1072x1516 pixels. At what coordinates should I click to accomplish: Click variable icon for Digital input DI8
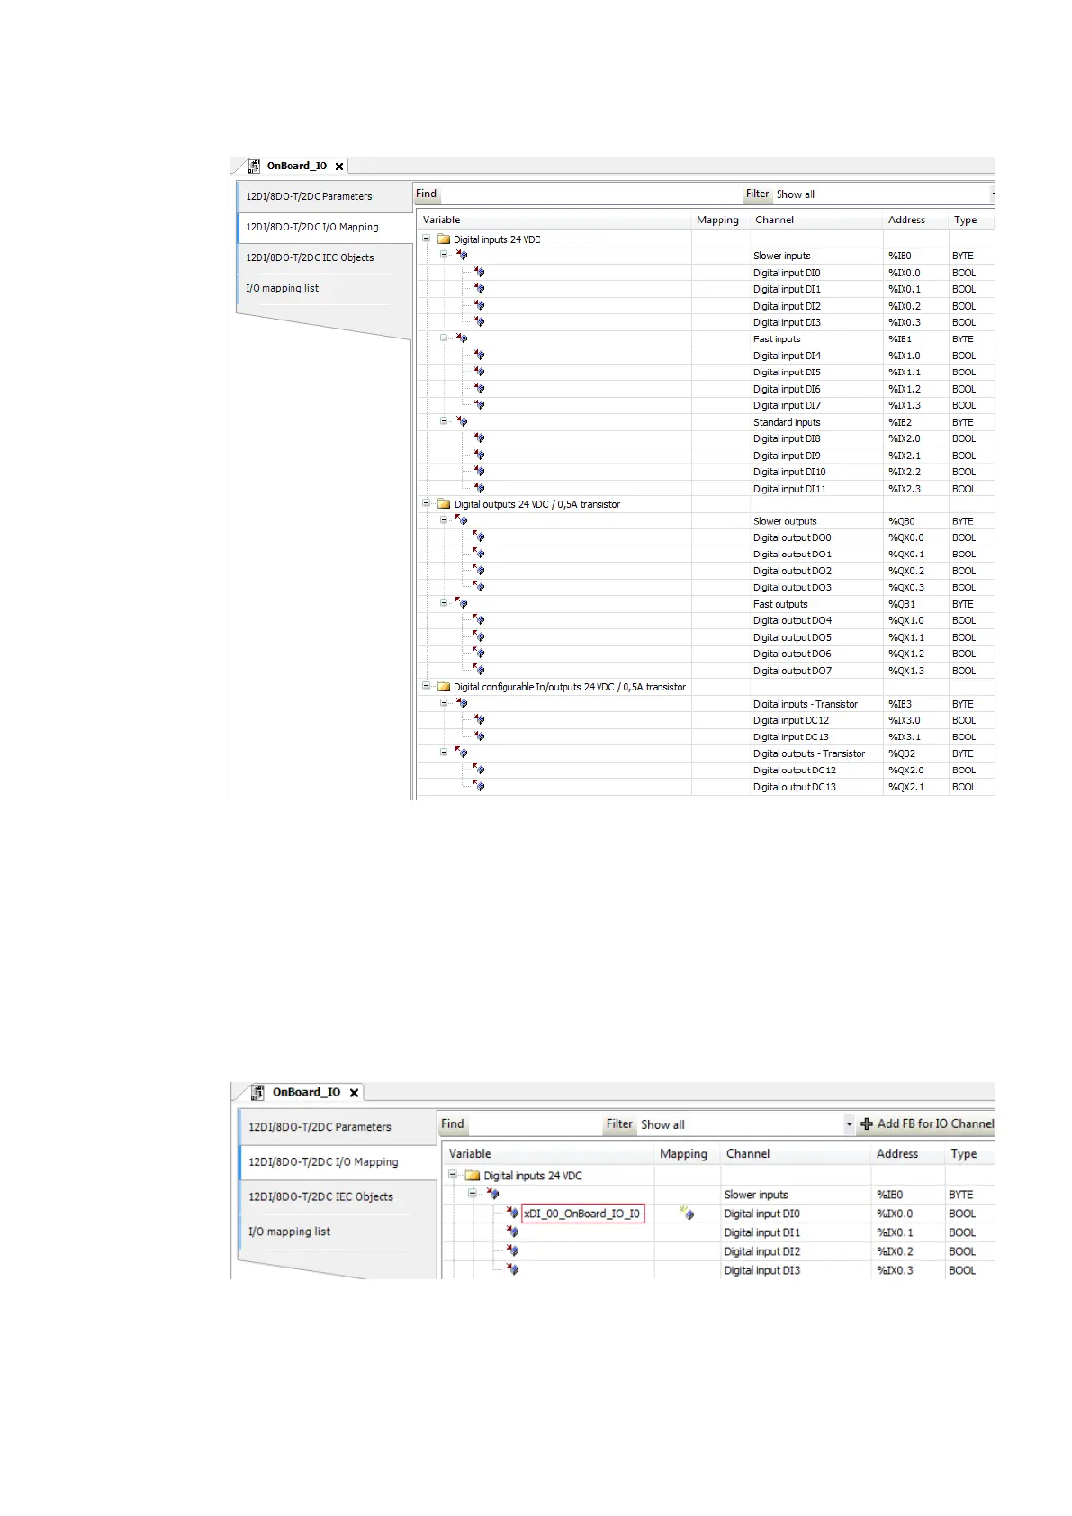pos(479,438)
